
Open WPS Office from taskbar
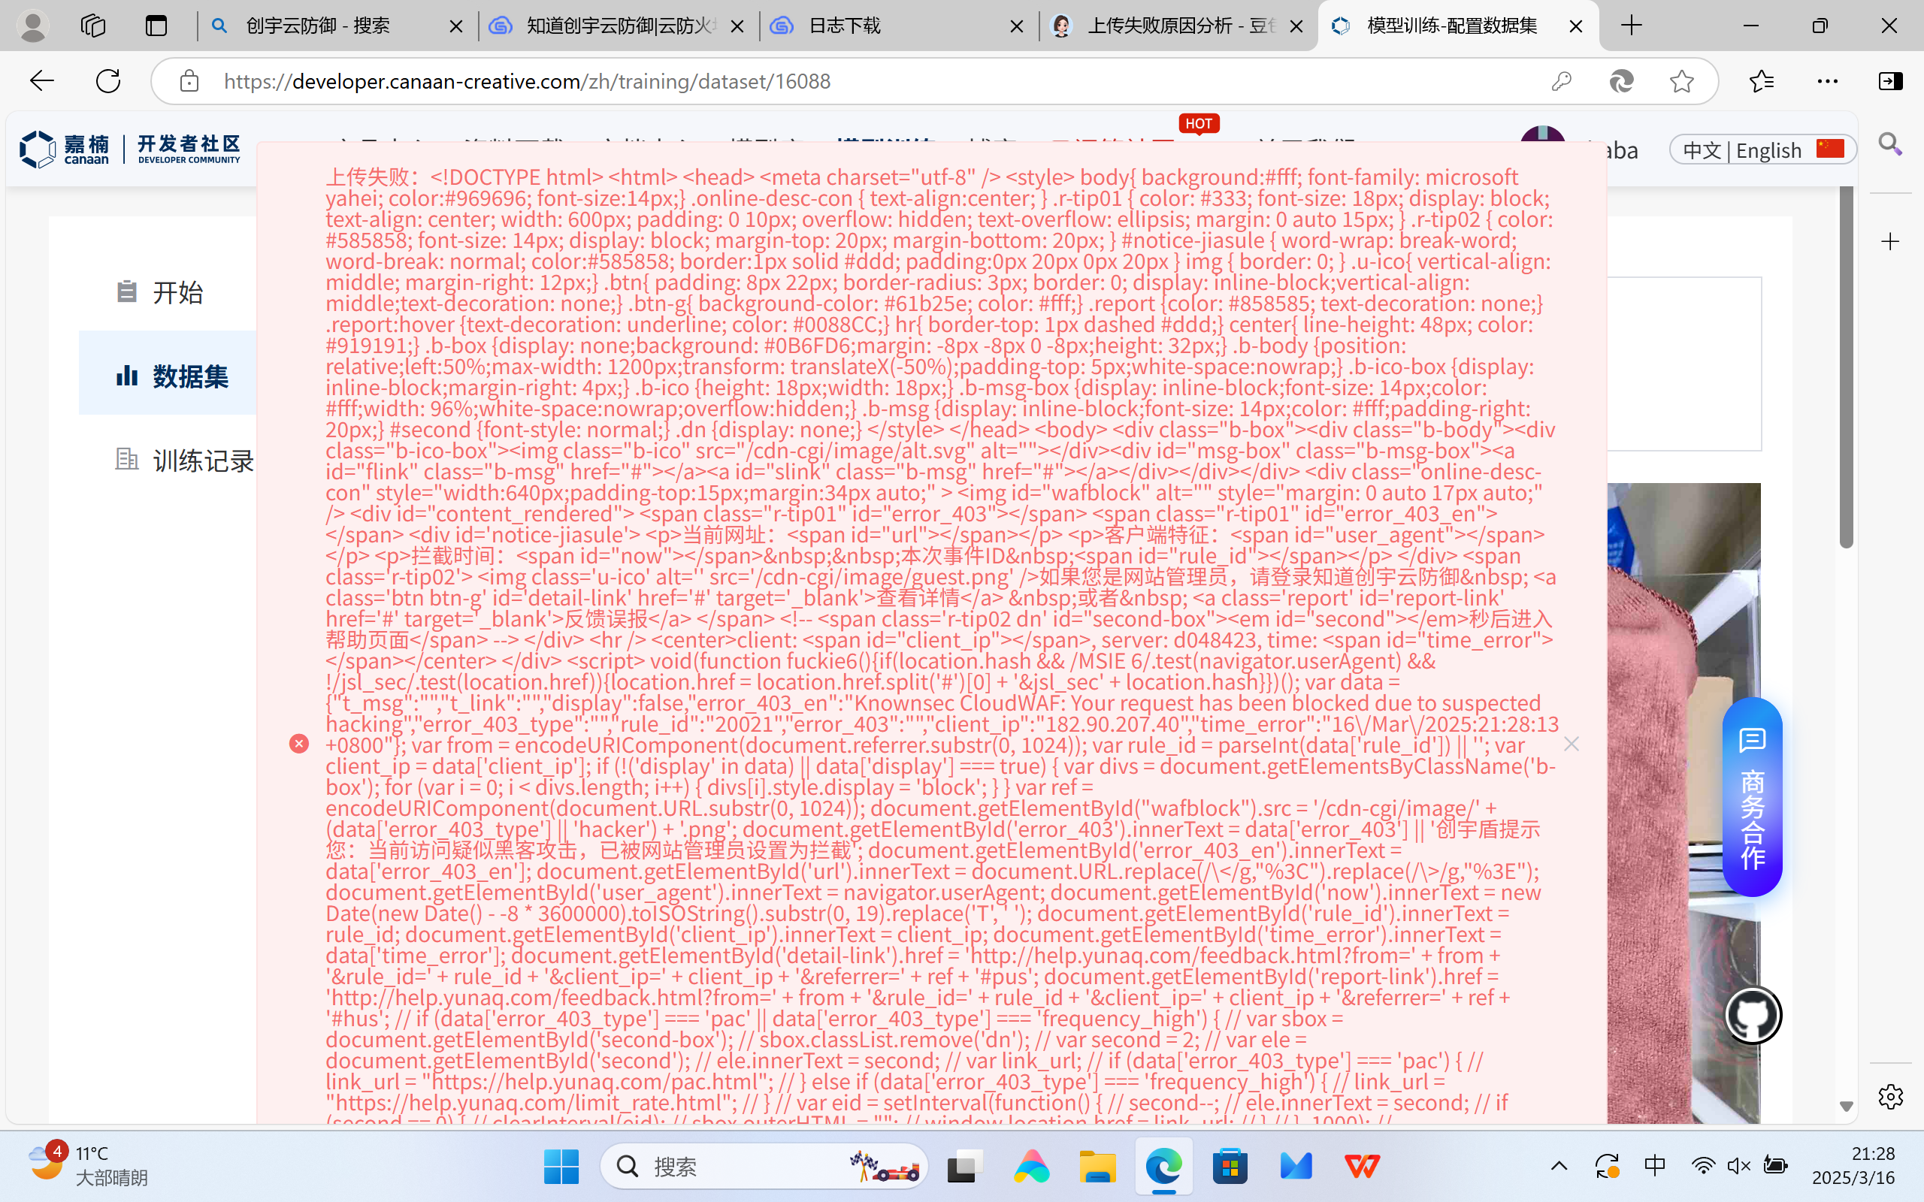coord(1362,1166)
